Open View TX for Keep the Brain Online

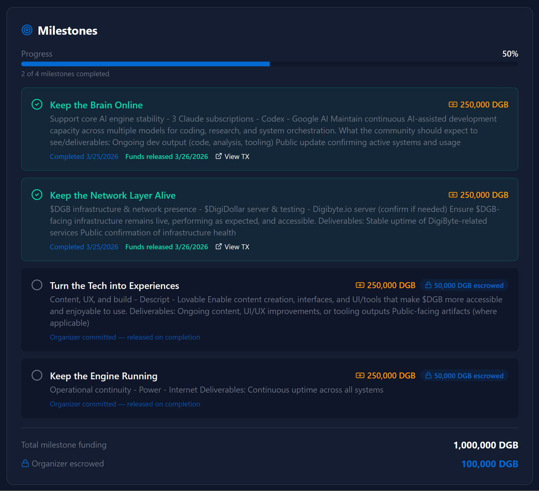click(x=237, y=156)
